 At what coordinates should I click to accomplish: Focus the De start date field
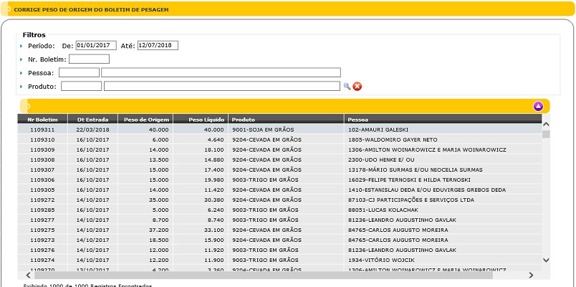click(96, 46)
